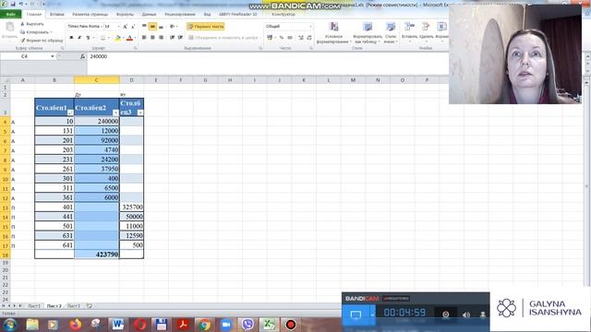This screenshot has height=332, width=591.
Task: Toggle align text right
Action: pyautogui.click(x=161, y=38)
